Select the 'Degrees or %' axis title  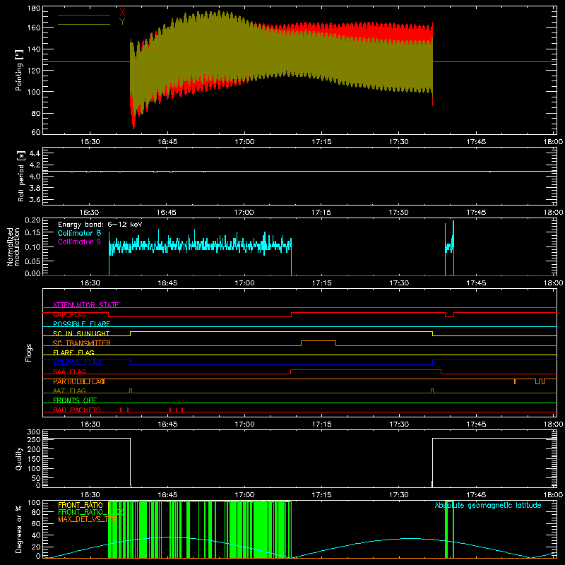coord(19,529)
